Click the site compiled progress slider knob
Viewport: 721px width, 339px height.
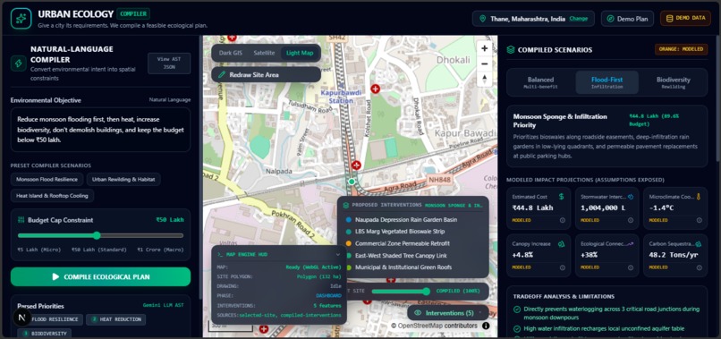427,292
